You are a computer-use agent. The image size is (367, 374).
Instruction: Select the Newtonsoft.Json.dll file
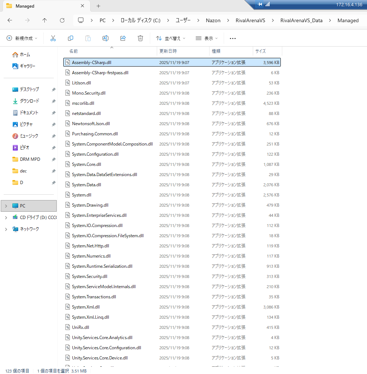pyautogui.click(x=91, y=124)
